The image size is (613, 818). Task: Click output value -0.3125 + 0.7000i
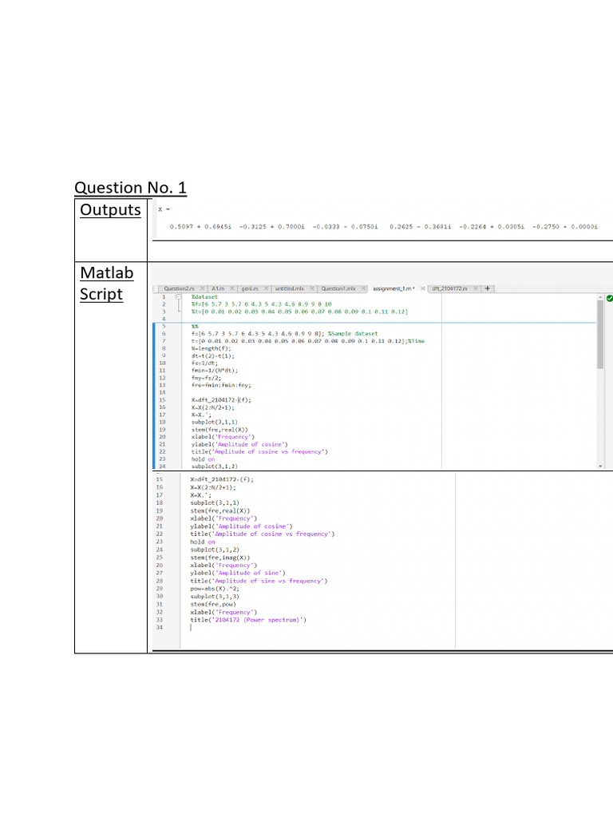pos(272,227)
